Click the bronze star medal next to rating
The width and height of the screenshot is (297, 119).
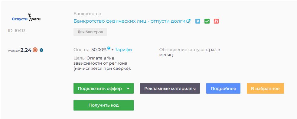pos(35,50)
